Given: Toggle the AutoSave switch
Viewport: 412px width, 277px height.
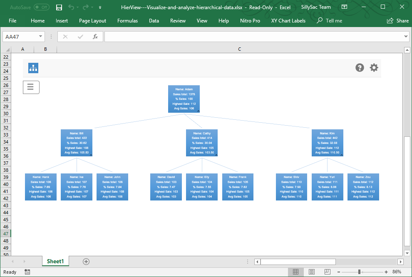Looking at the screenshot, I should pyautogui.click(x=41, y=7).
